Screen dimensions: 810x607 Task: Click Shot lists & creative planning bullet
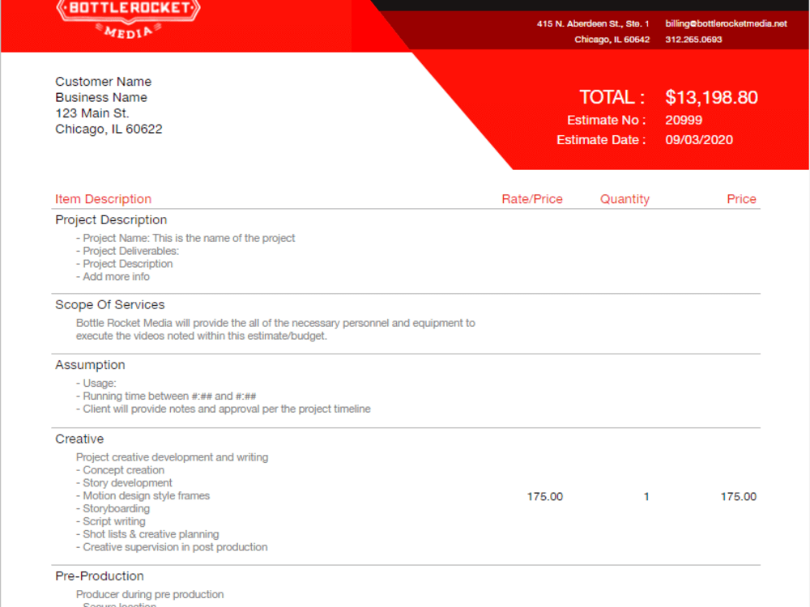(147, 535)
